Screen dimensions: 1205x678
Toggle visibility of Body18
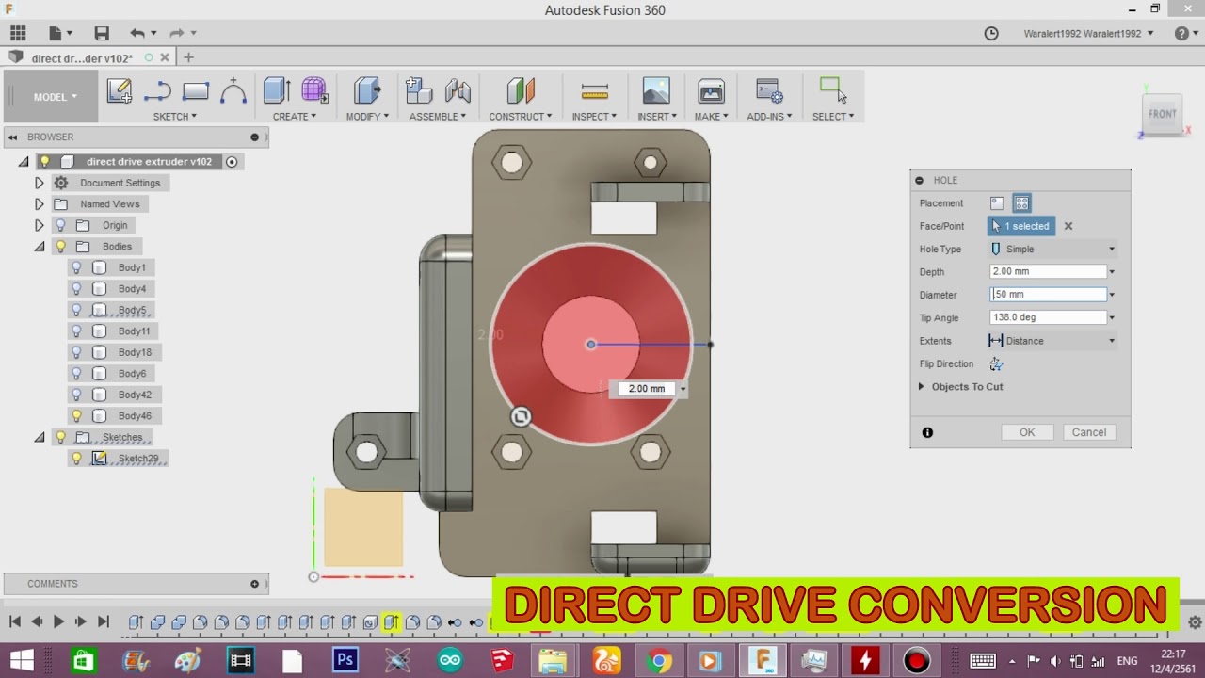76,352
